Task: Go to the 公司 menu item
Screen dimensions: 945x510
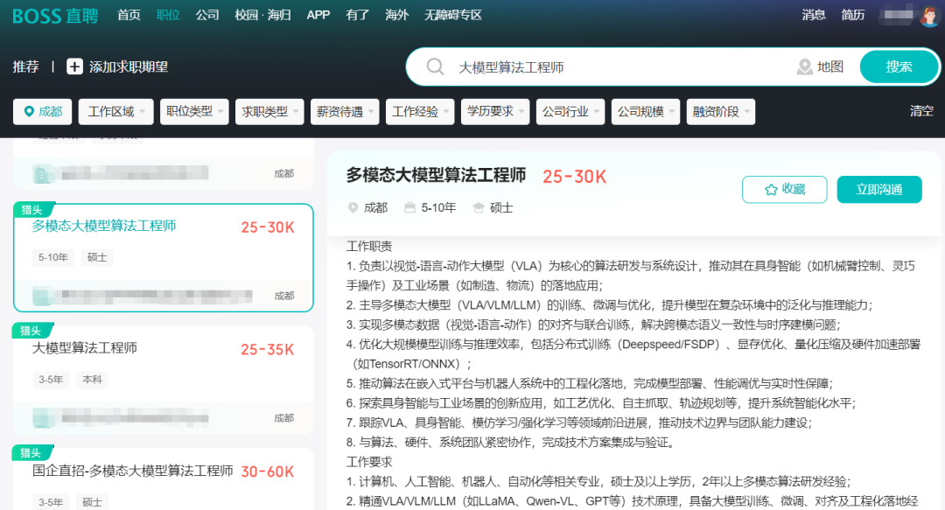Action: [207, 15]
